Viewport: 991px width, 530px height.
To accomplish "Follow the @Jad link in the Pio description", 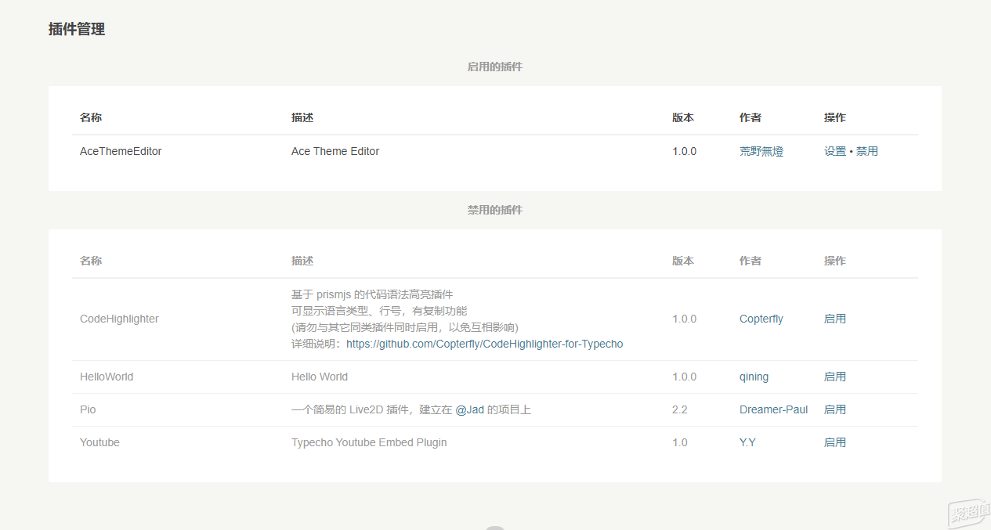I will (x=469, y=409).
